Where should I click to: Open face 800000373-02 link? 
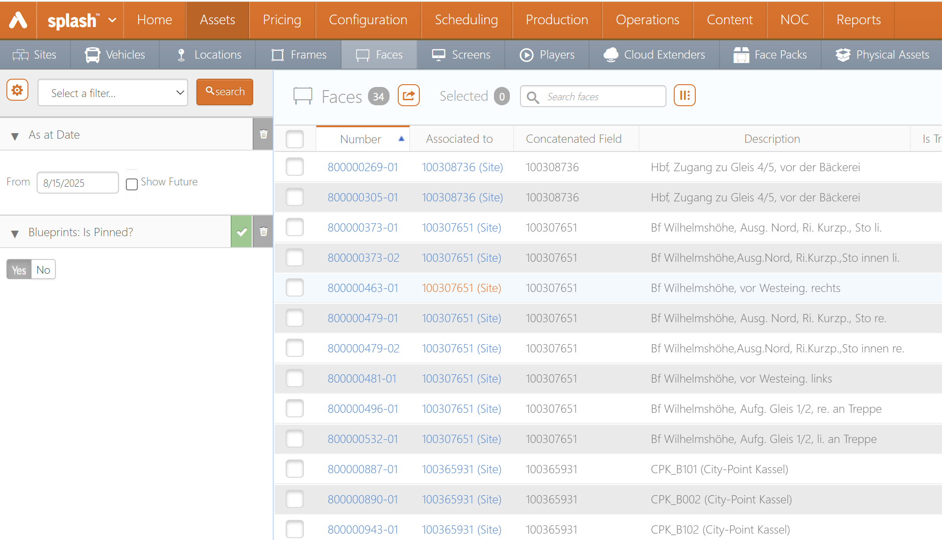[363, 258]
